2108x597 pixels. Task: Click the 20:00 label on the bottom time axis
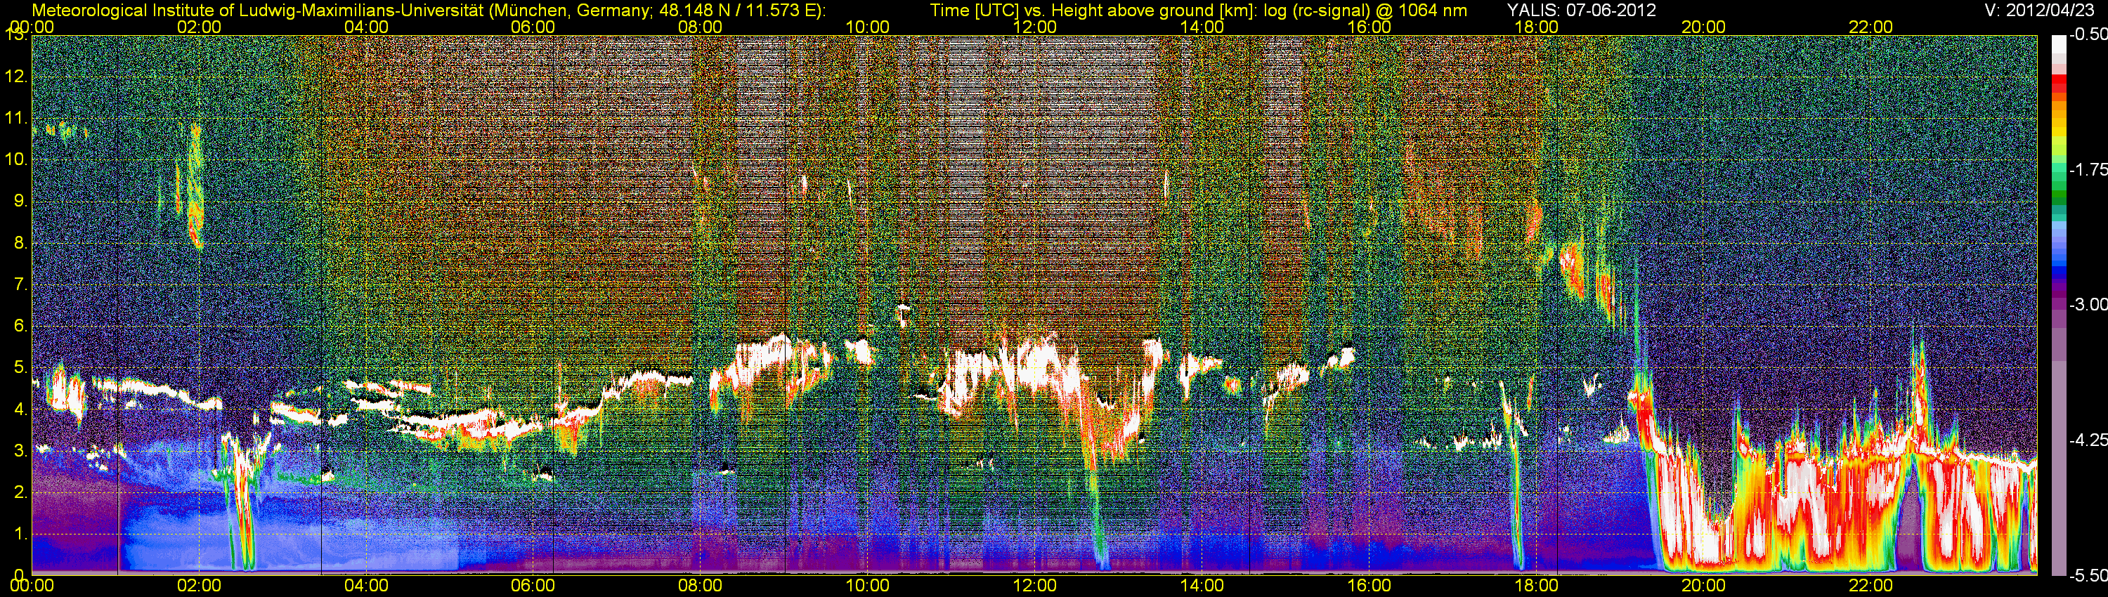[x=1704, y=586]
